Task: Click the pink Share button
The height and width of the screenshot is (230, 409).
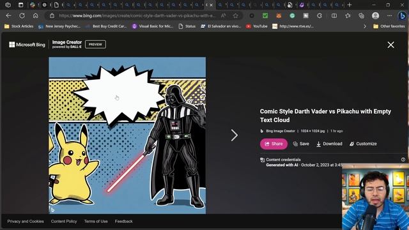Action: (274, 144)
